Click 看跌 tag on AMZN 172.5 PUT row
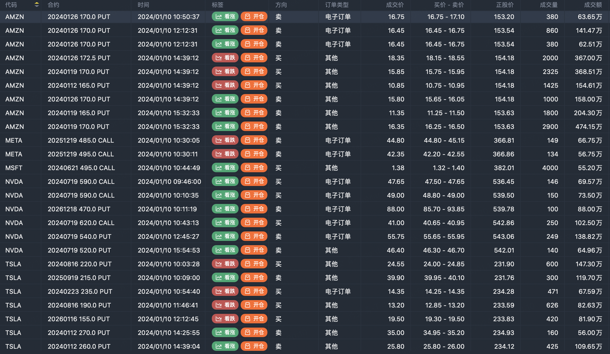610x354 pixels. (x=225, y=58)
